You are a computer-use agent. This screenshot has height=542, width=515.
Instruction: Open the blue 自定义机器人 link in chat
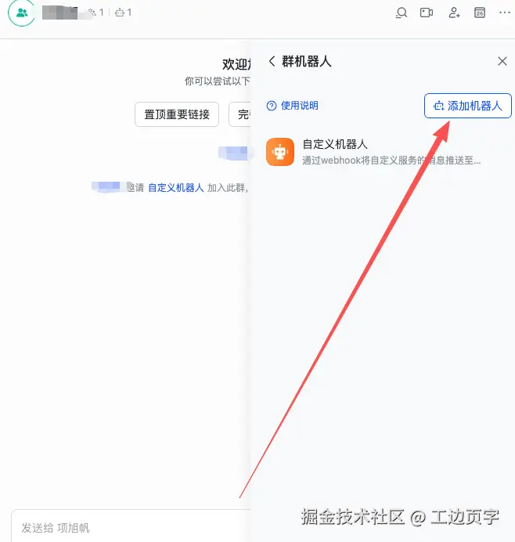176,188
